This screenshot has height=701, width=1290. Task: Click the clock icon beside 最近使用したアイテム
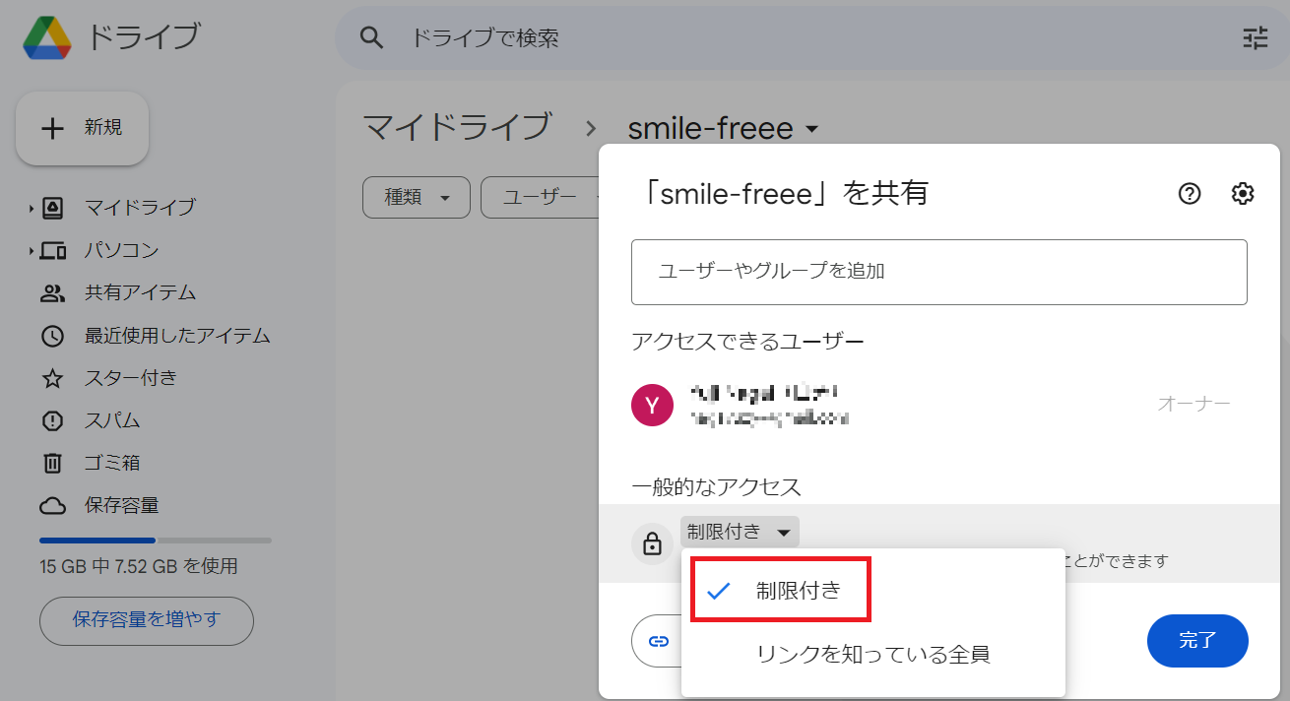(x=52, y=336)
